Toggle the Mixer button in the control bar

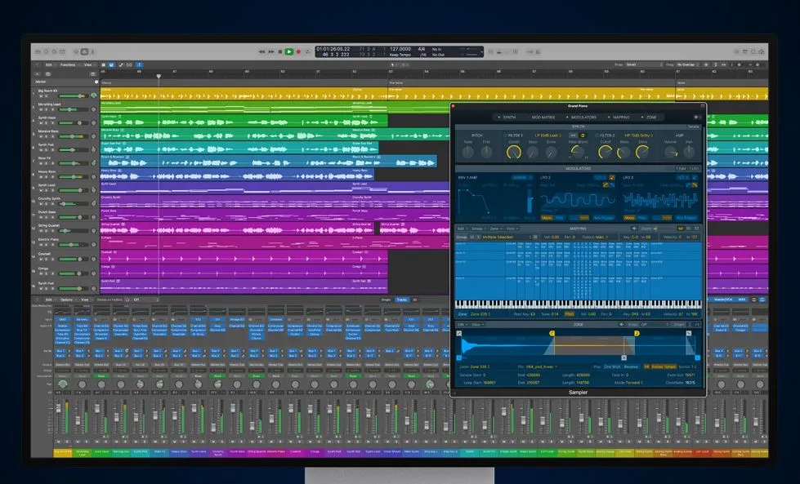click(84, 51)
